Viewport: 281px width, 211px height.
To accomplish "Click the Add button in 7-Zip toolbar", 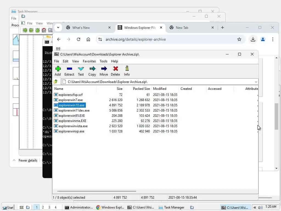I will 58,71.
